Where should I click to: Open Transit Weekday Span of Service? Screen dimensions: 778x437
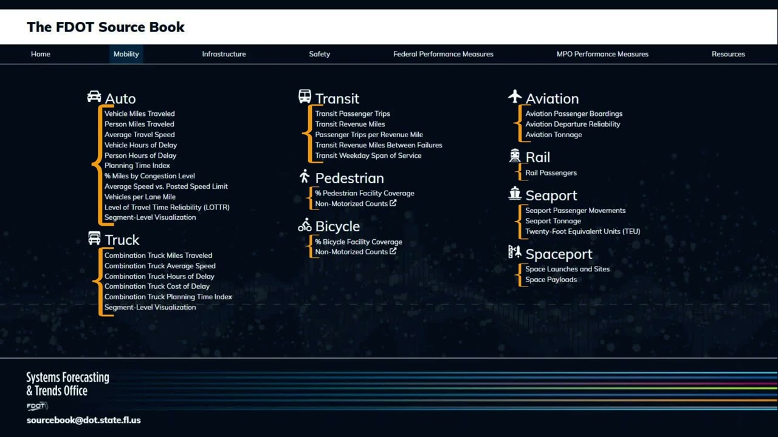(368, 155)
